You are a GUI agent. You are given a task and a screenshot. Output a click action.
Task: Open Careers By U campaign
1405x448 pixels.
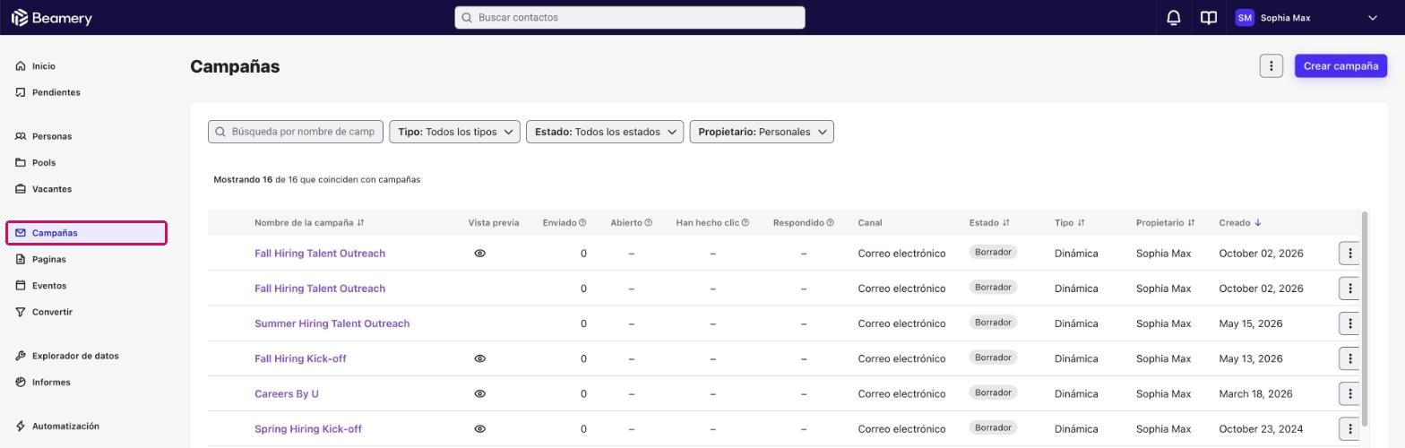(287, 393)
